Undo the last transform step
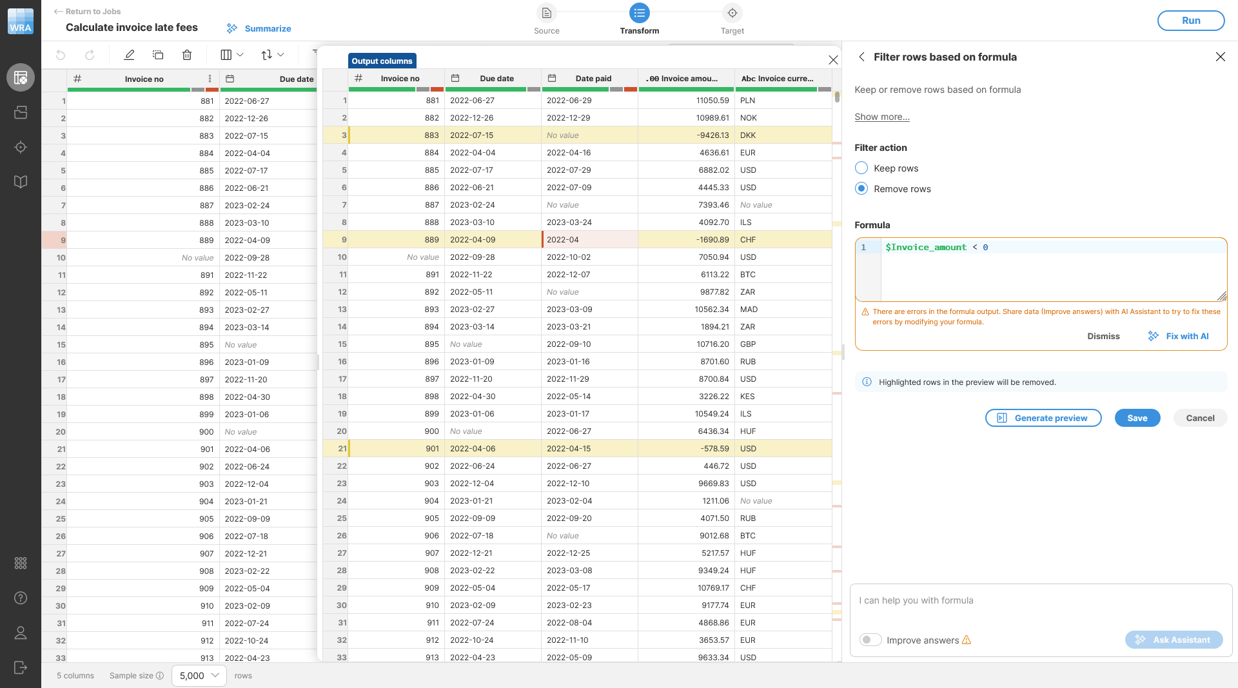1238x688 pixels. (61, 55)
